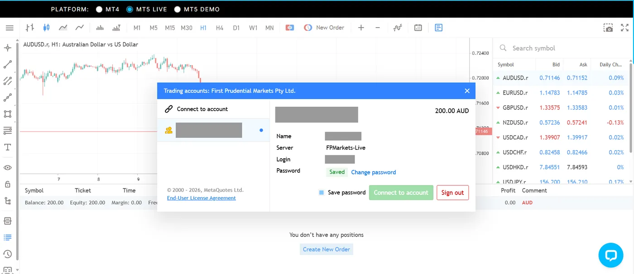Select NZDUSD.r row in Market Watch

pyautogui.click(x=561, y=123)
